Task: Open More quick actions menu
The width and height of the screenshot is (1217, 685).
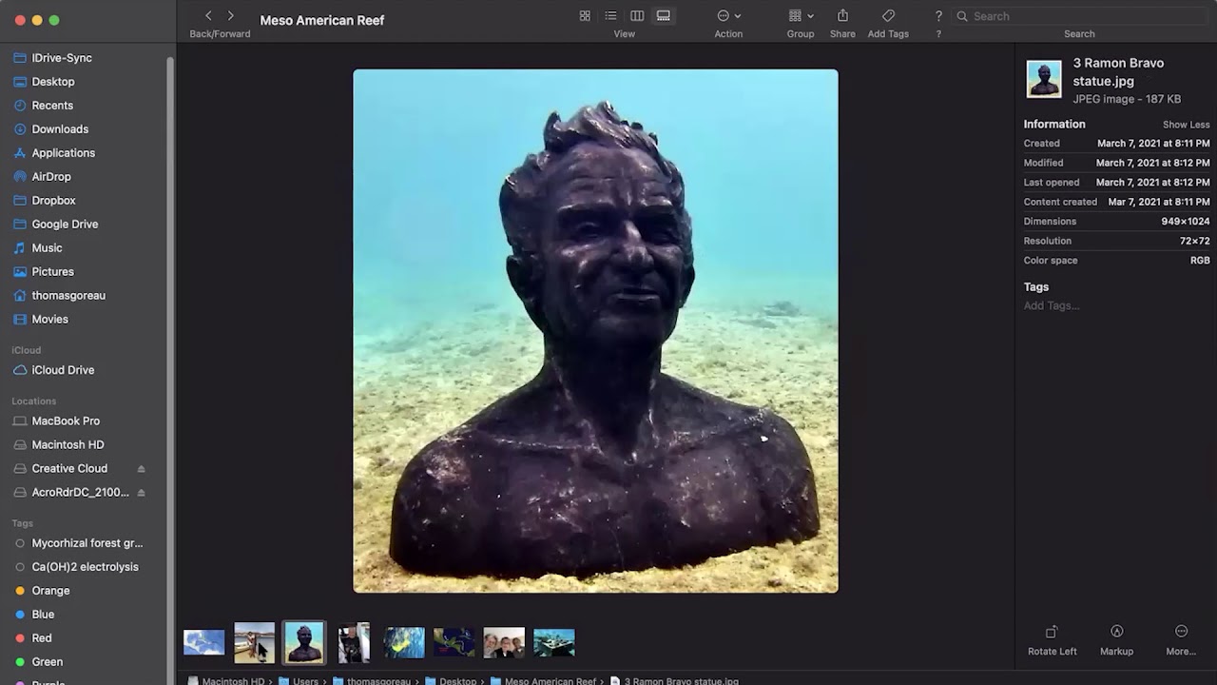Action: click(1181, 640)
